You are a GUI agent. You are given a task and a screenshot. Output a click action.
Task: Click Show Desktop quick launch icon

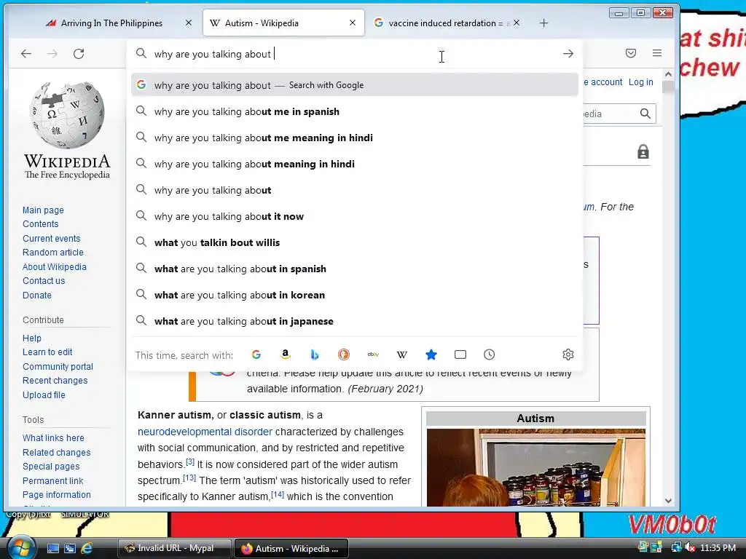(53, 548)
